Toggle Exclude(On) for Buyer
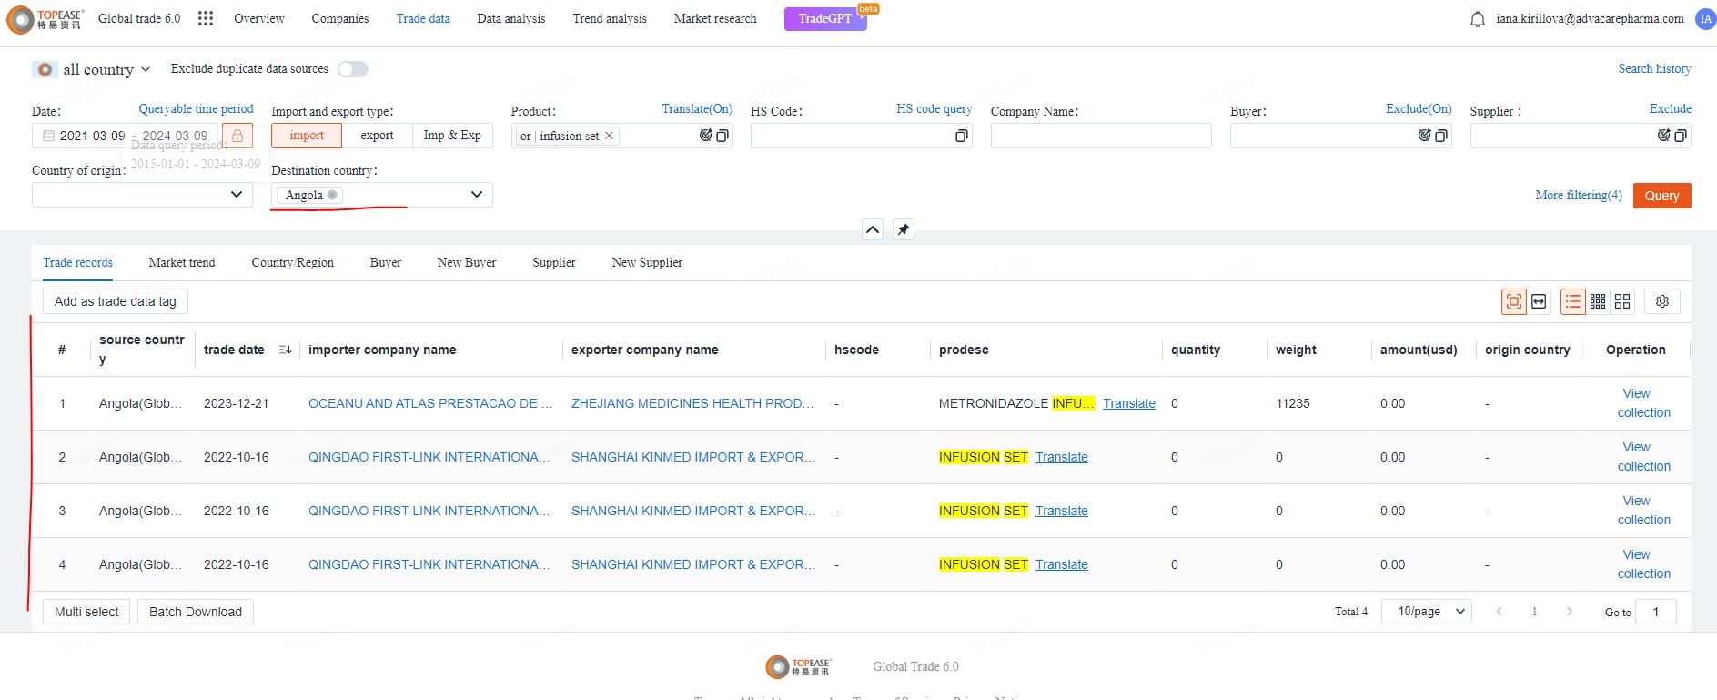 click(1419, 108)
